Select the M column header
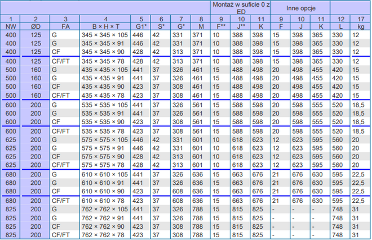This screenshot has width=372, height=240. [197, 26]
